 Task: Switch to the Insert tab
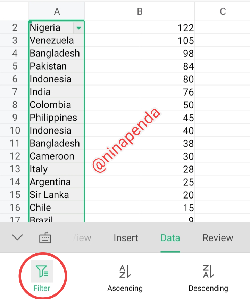point(126,238)
